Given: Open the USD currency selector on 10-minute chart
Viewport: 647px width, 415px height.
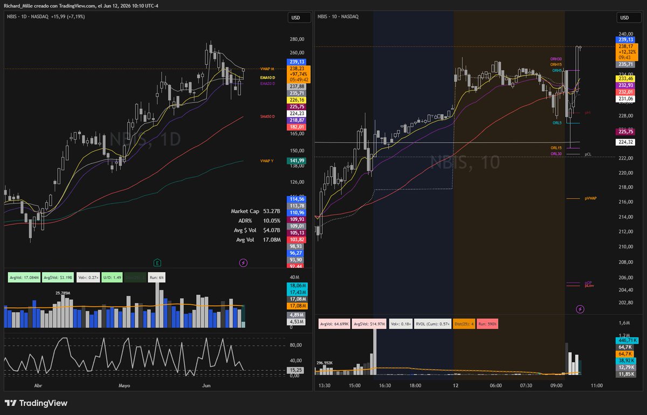Looking at the screenshot, I should [x=629, y=18].
